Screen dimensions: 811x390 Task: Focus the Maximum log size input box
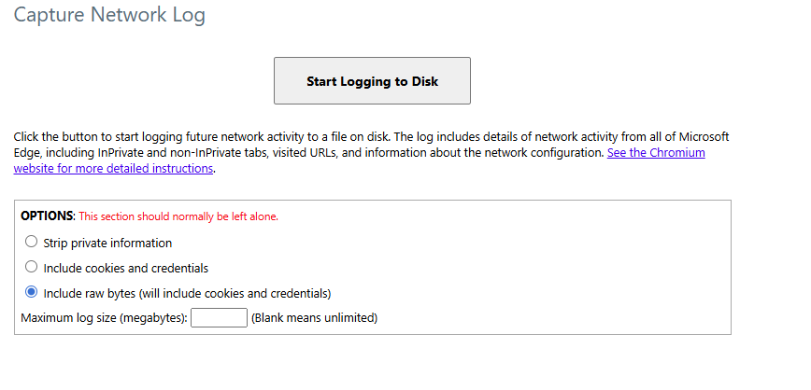click(219, 317)
